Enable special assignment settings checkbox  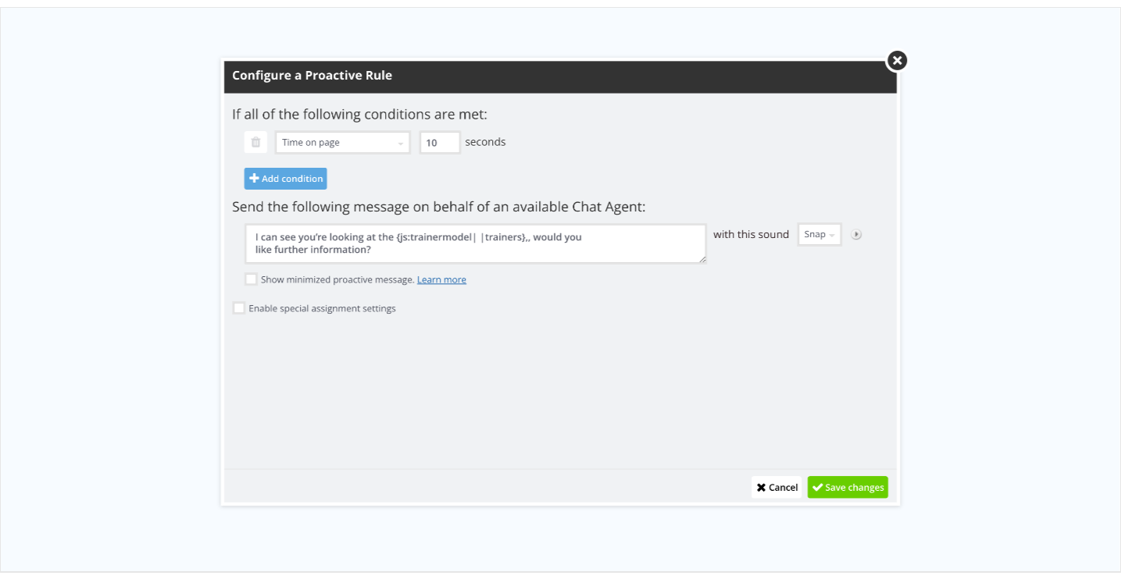tap(239, 308)
